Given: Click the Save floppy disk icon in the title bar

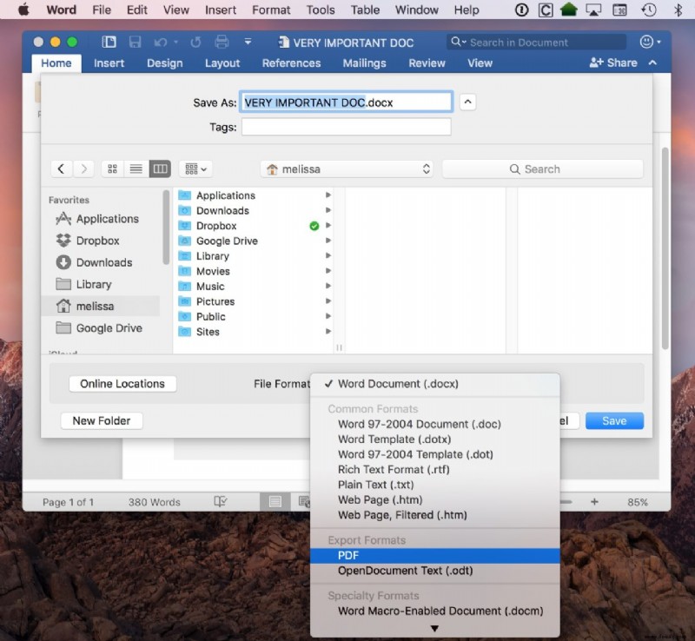Looking at the screenshot, I should coord(135,42).
